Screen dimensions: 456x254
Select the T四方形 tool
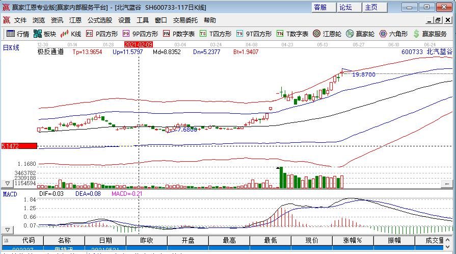point(216,34)
